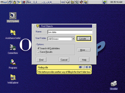
Task: Expand the Start Folder dropdown arrow
Action: click(x=73, y=39)
